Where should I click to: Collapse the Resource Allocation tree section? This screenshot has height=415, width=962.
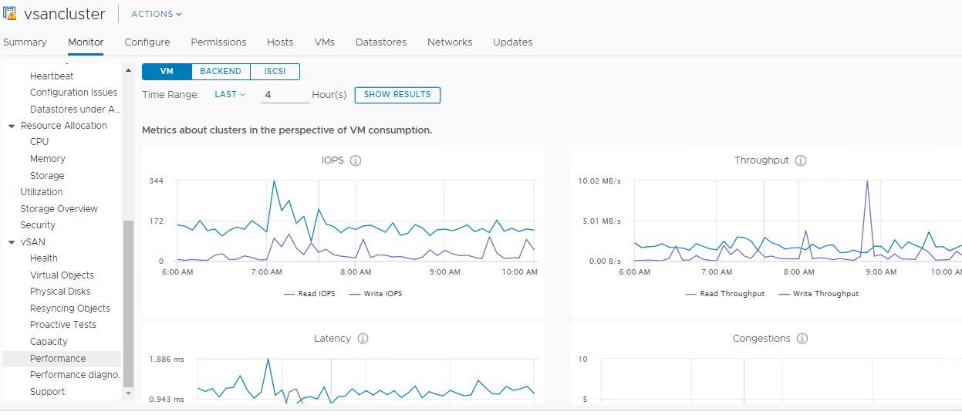[12, 126]
